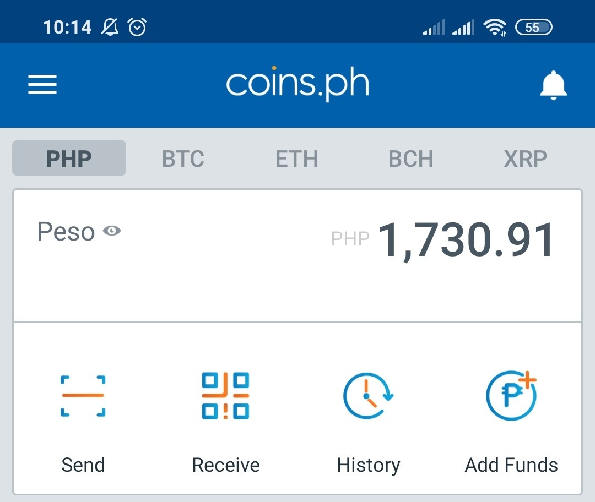Switch to the XRP wallet tab

coord(525,159)
